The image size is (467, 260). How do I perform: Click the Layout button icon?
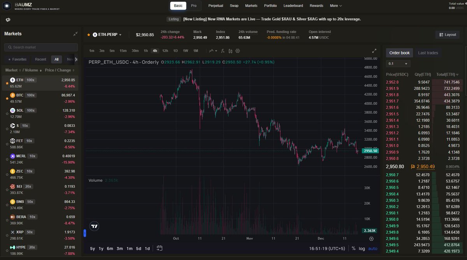pyautogui.click(x=442, y=34)
